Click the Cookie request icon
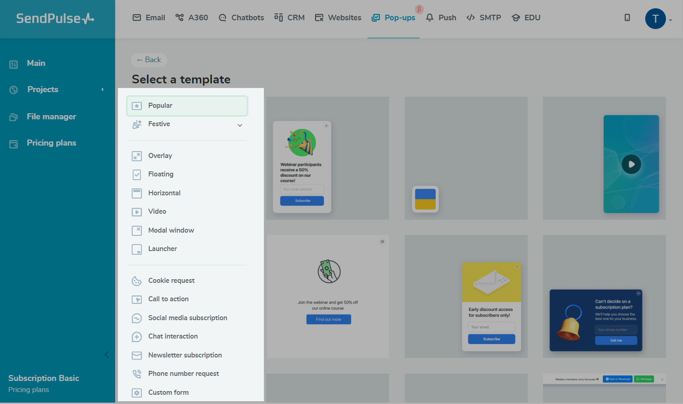The width and height of the screenshot is (683, 404). [137, 281]
